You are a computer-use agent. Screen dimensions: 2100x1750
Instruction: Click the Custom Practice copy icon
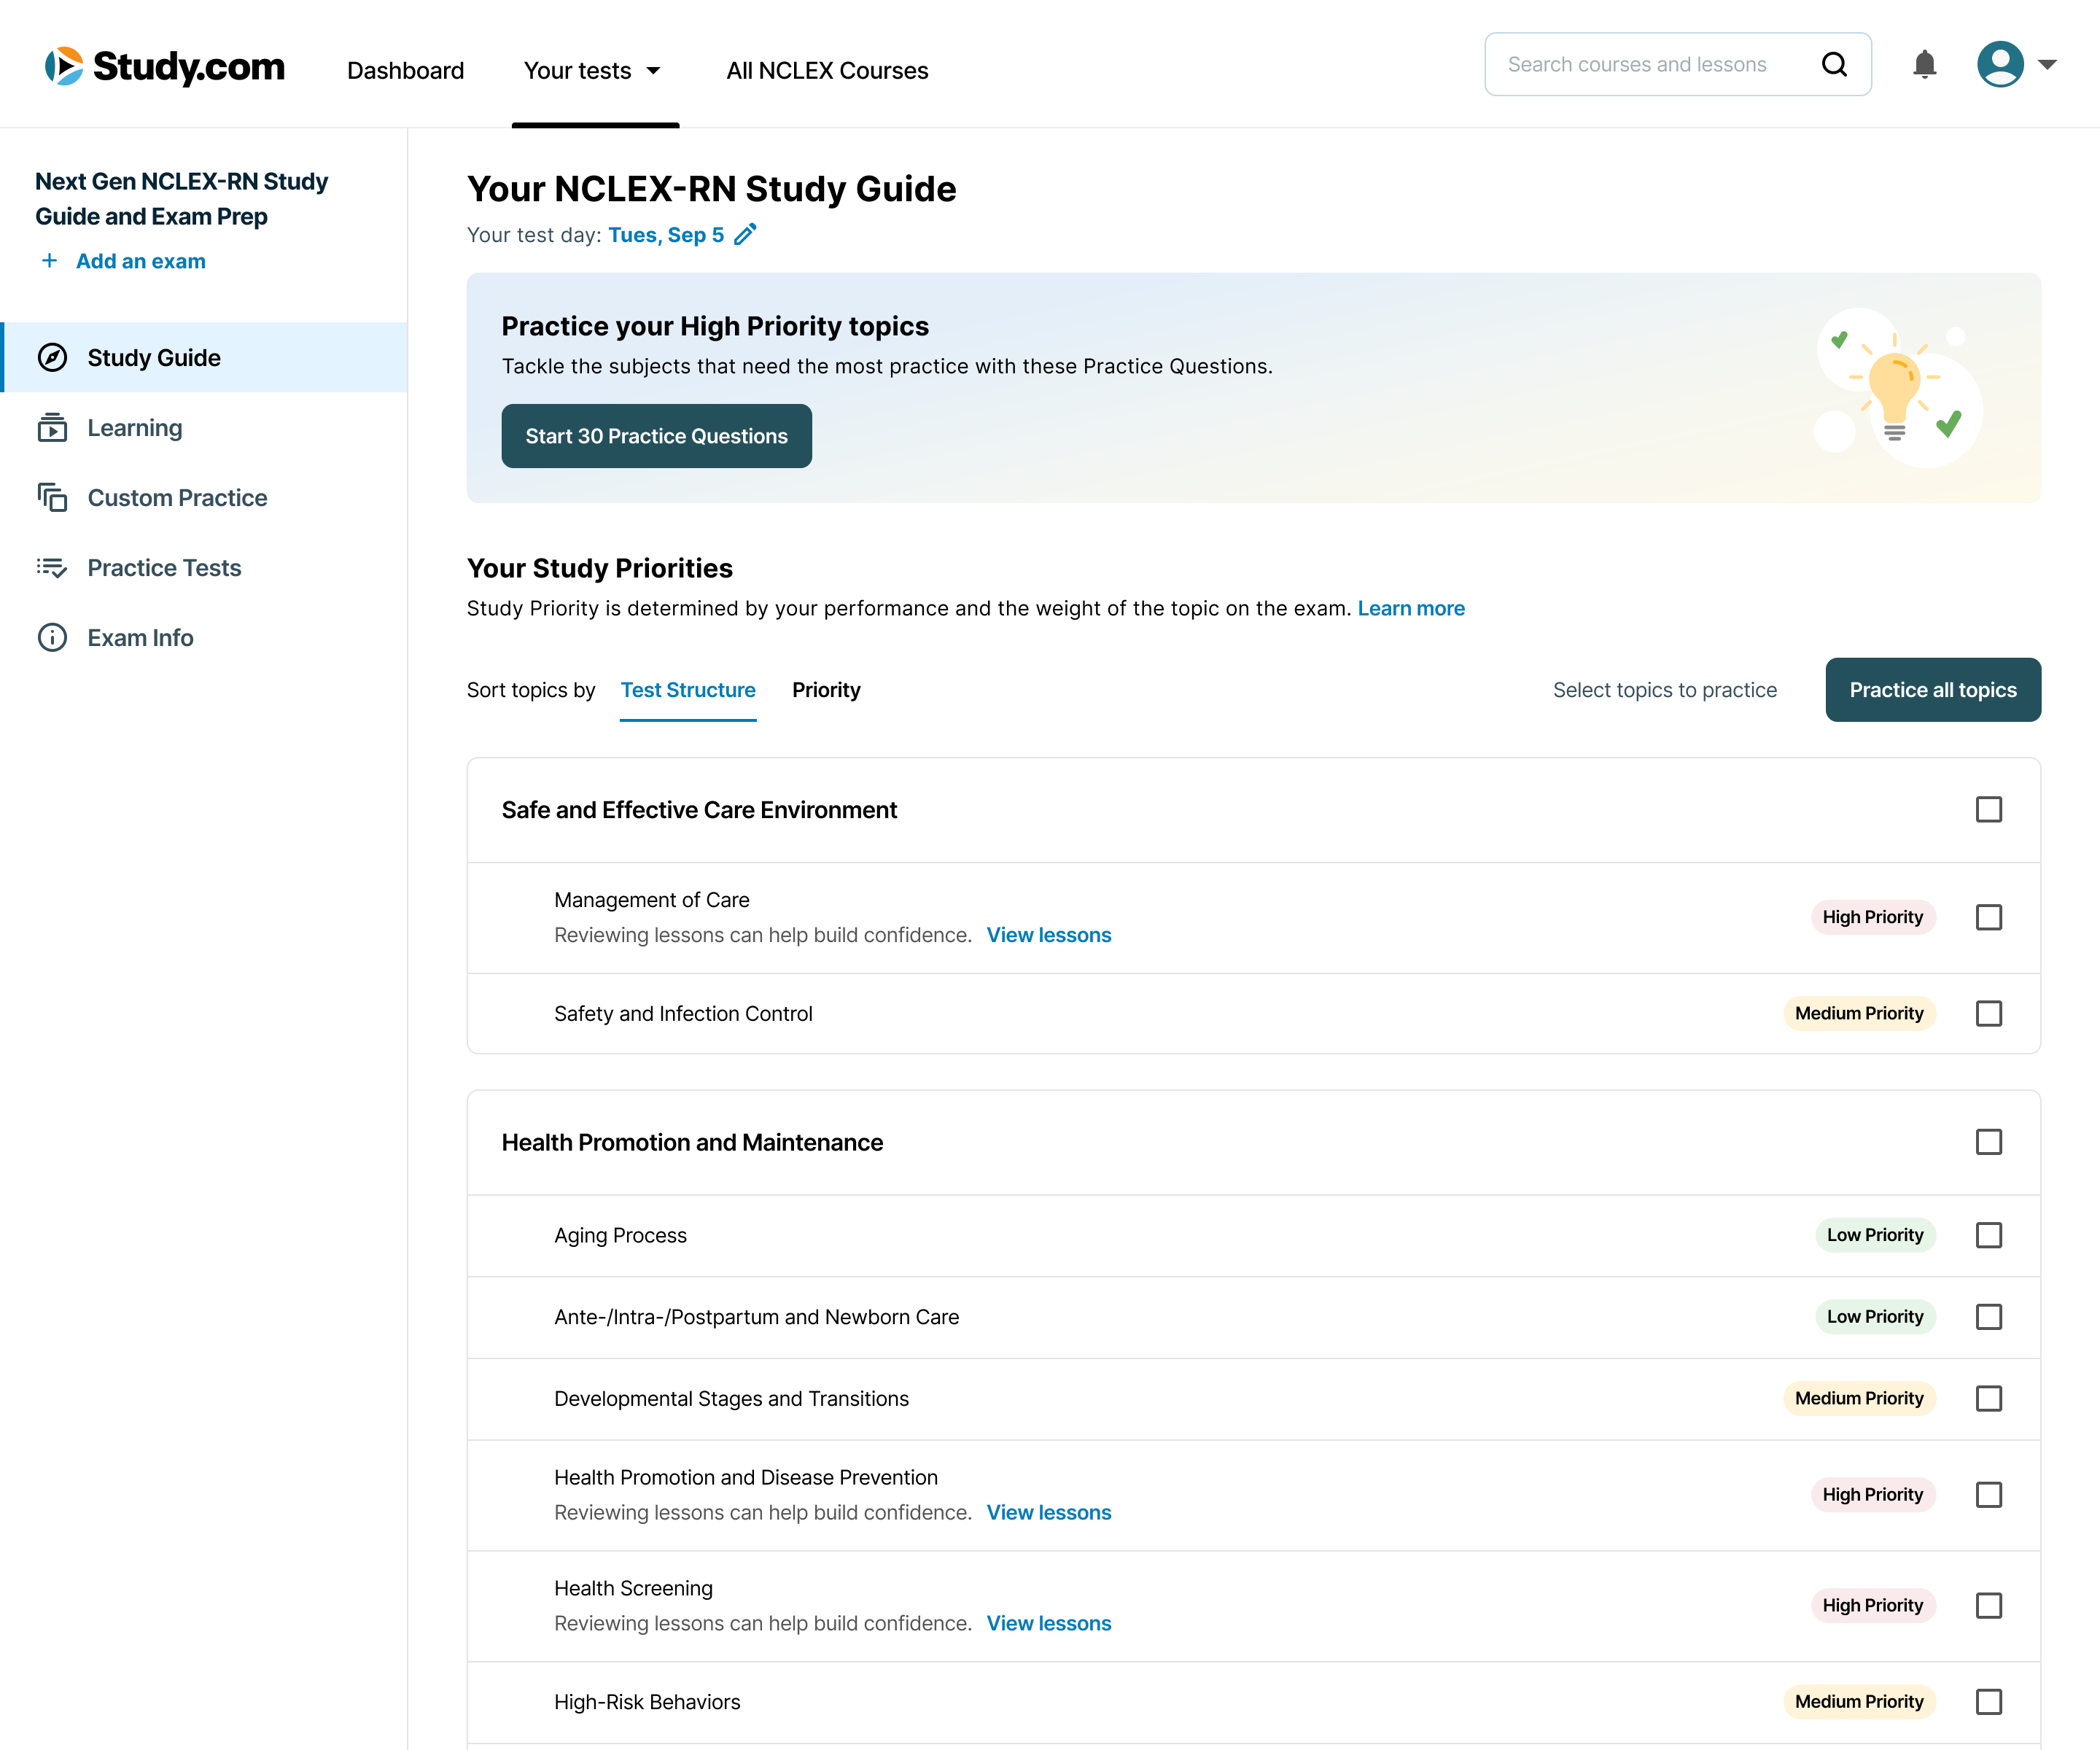click(52, 497)
